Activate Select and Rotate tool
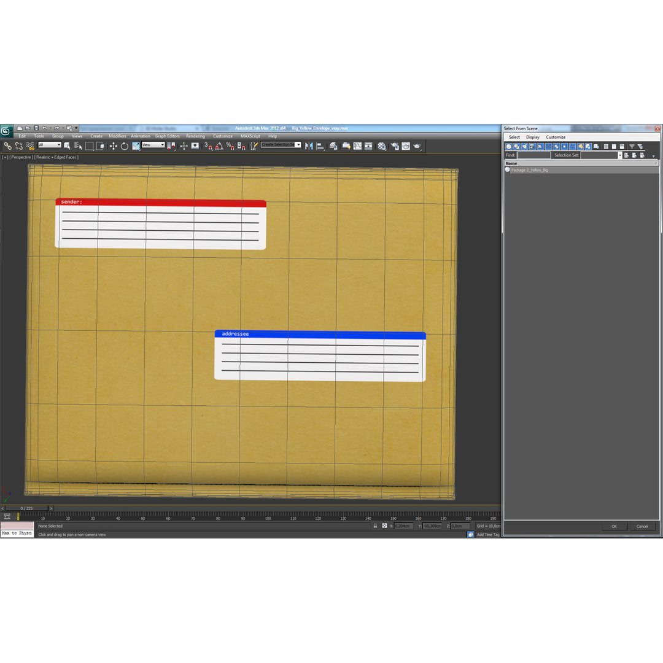This screenshot has height=663, width=663. pos(124,146)
